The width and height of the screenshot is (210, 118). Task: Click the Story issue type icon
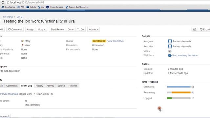click(x=23, y=41)
